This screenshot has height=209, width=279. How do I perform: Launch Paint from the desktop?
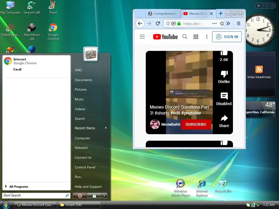coord(53,7)
